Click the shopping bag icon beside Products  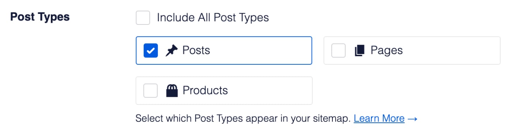(x=172, y=91)
